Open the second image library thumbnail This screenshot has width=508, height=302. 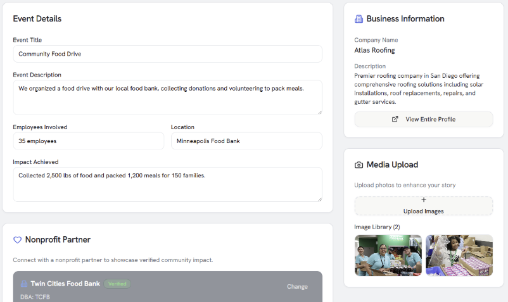(459, 255)
